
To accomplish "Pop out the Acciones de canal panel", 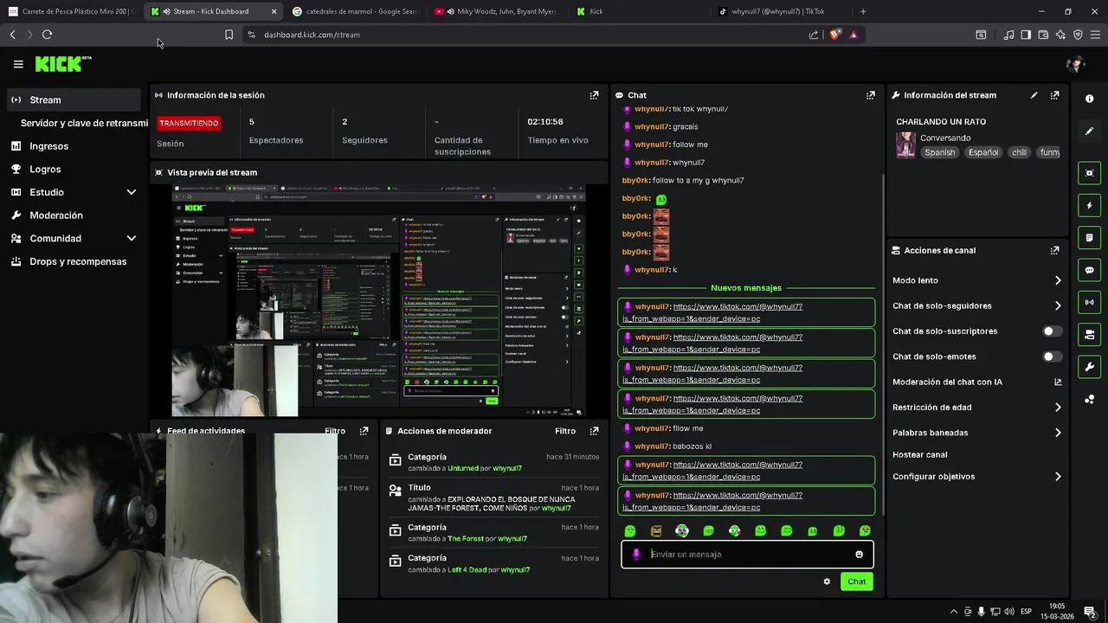I will 1054,250.
